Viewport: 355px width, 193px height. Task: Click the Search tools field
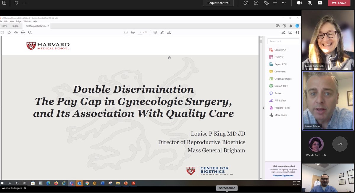[x=283, y=41]
